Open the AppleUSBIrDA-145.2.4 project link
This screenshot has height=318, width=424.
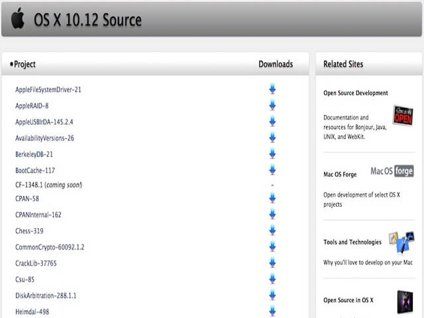(44, 122)
